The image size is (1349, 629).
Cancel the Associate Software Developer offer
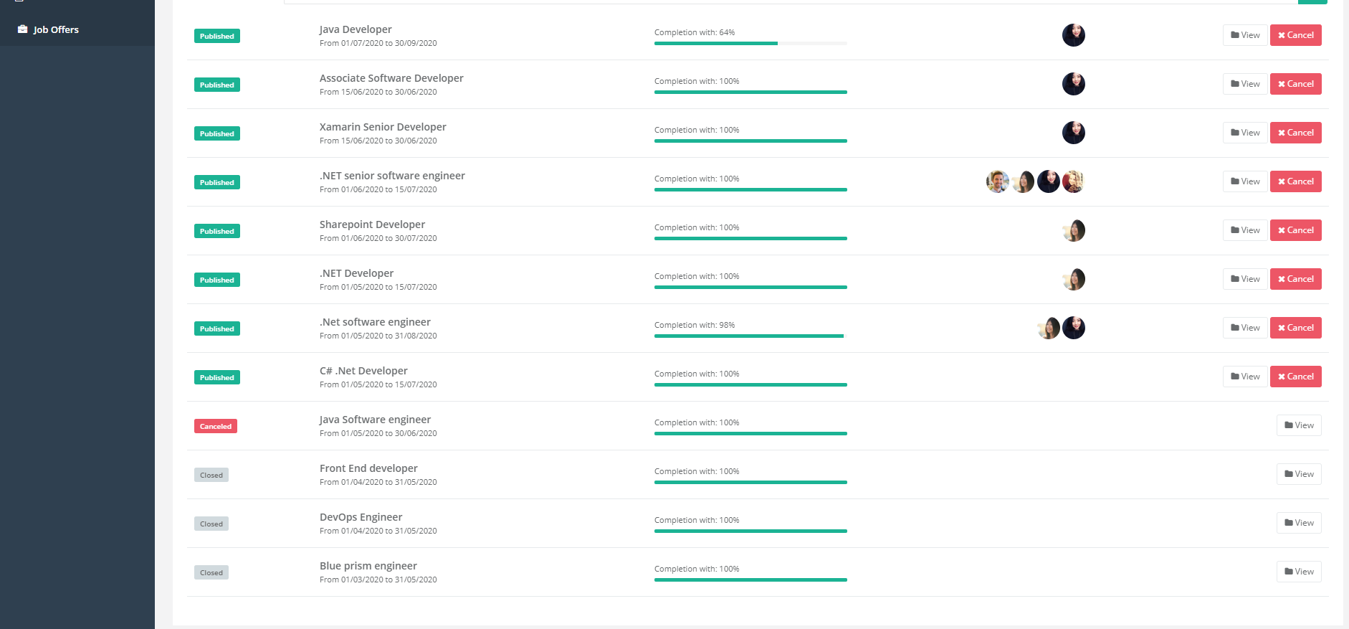tap(1296, 84)
